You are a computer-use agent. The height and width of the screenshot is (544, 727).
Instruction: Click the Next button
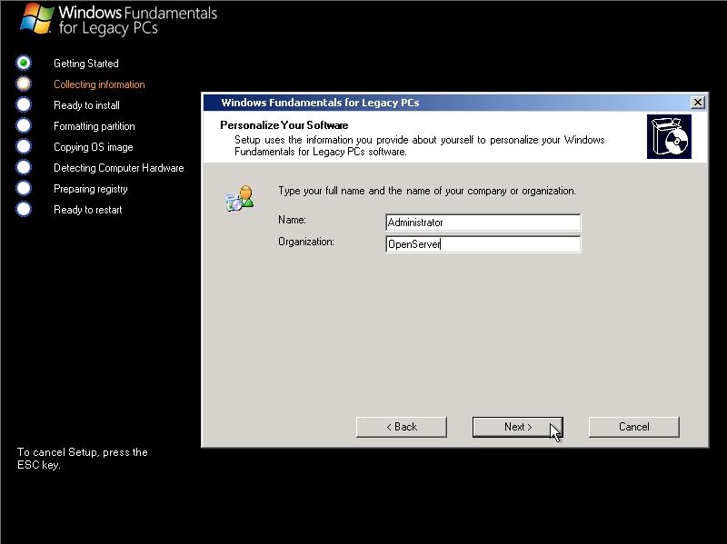(517, 427)
